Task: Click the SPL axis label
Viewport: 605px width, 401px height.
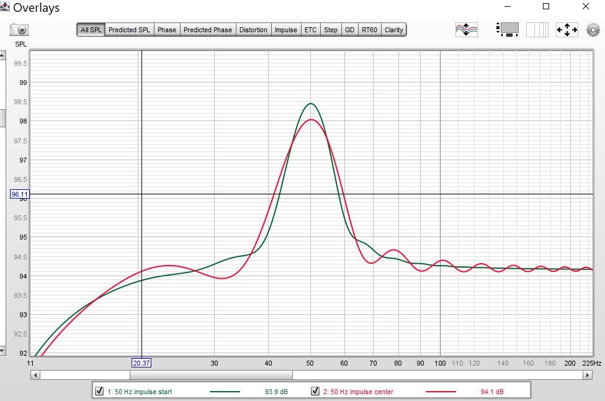Action: (x=21, y=44)
